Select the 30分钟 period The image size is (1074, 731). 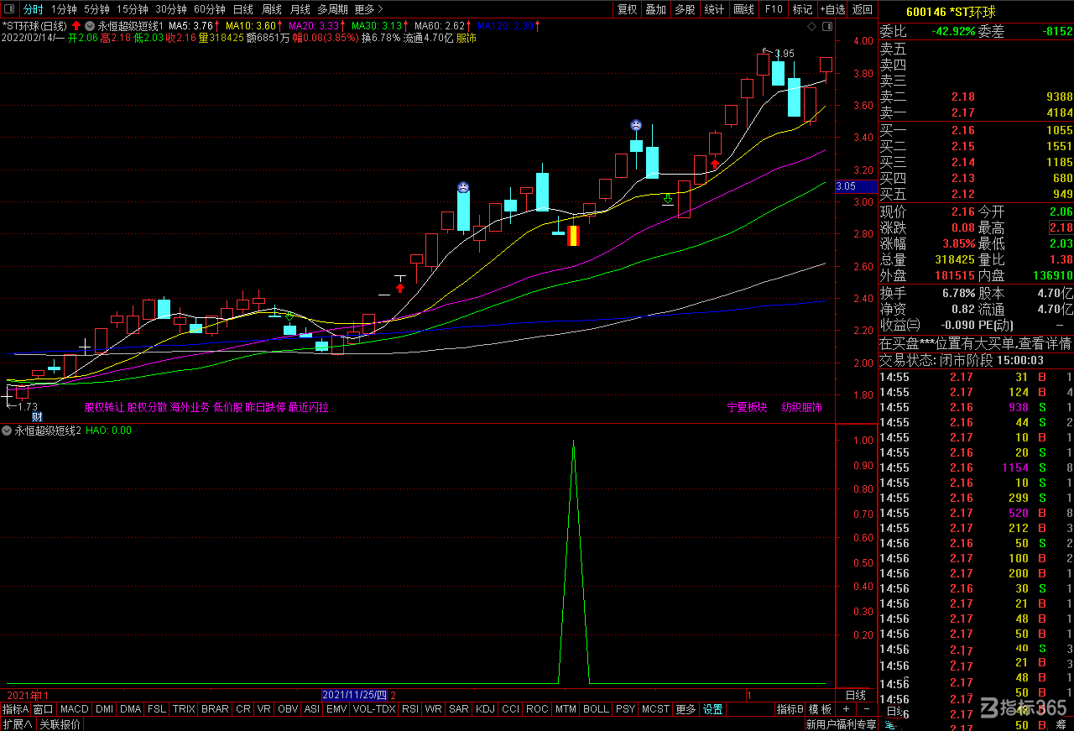click(x=171, y=9)
